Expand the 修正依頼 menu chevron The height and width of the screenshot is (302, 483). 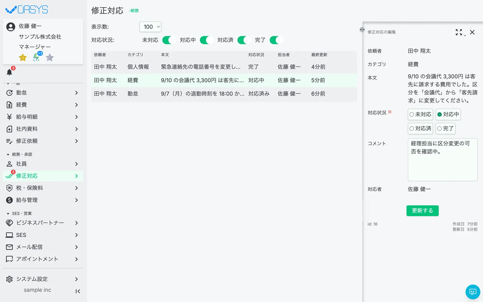pyautogui.click(x=76, y=141)
